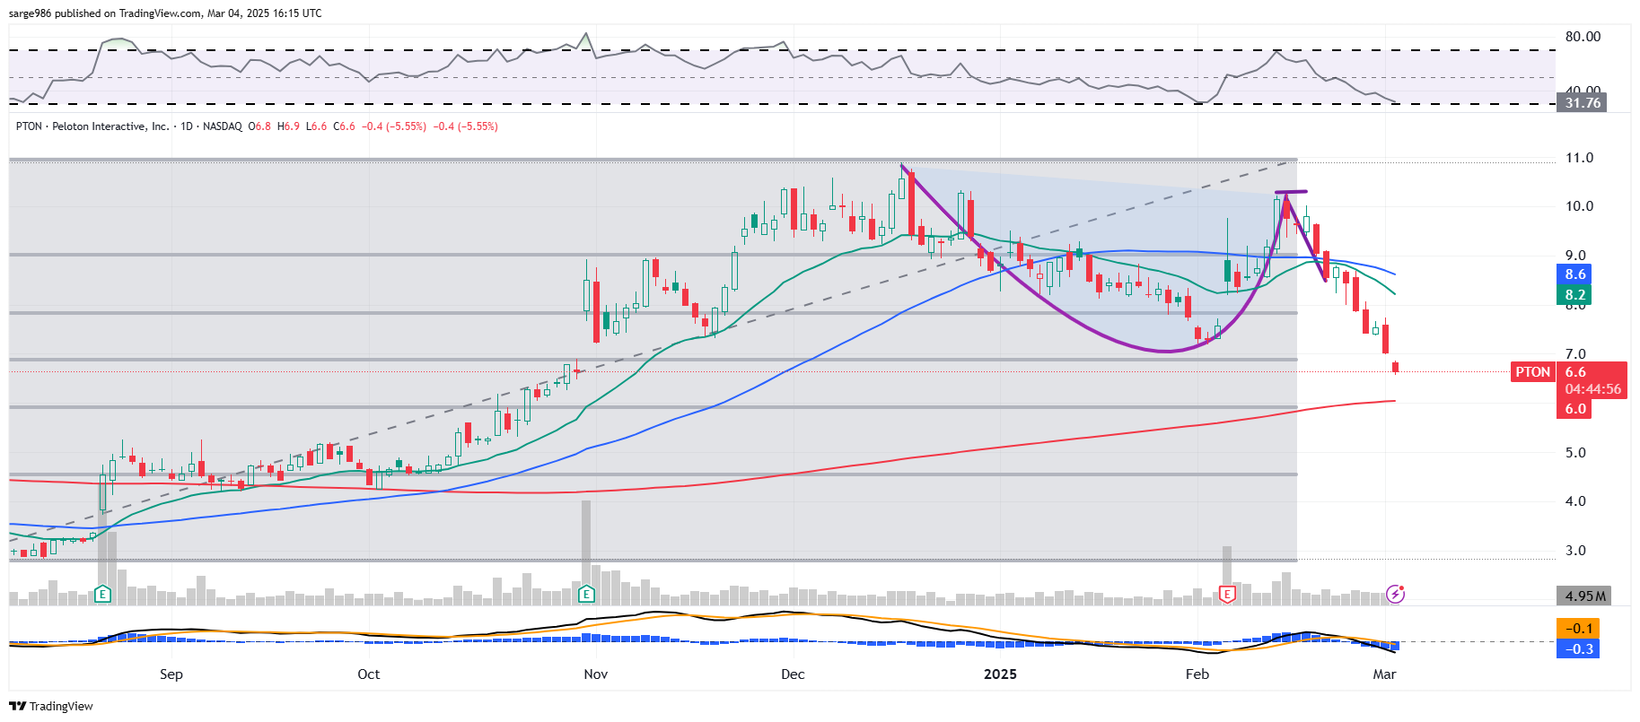Click the green earnings marker in late August
Image resolution: width=1640 pixels, height=722 pixels.
point(103,594)
